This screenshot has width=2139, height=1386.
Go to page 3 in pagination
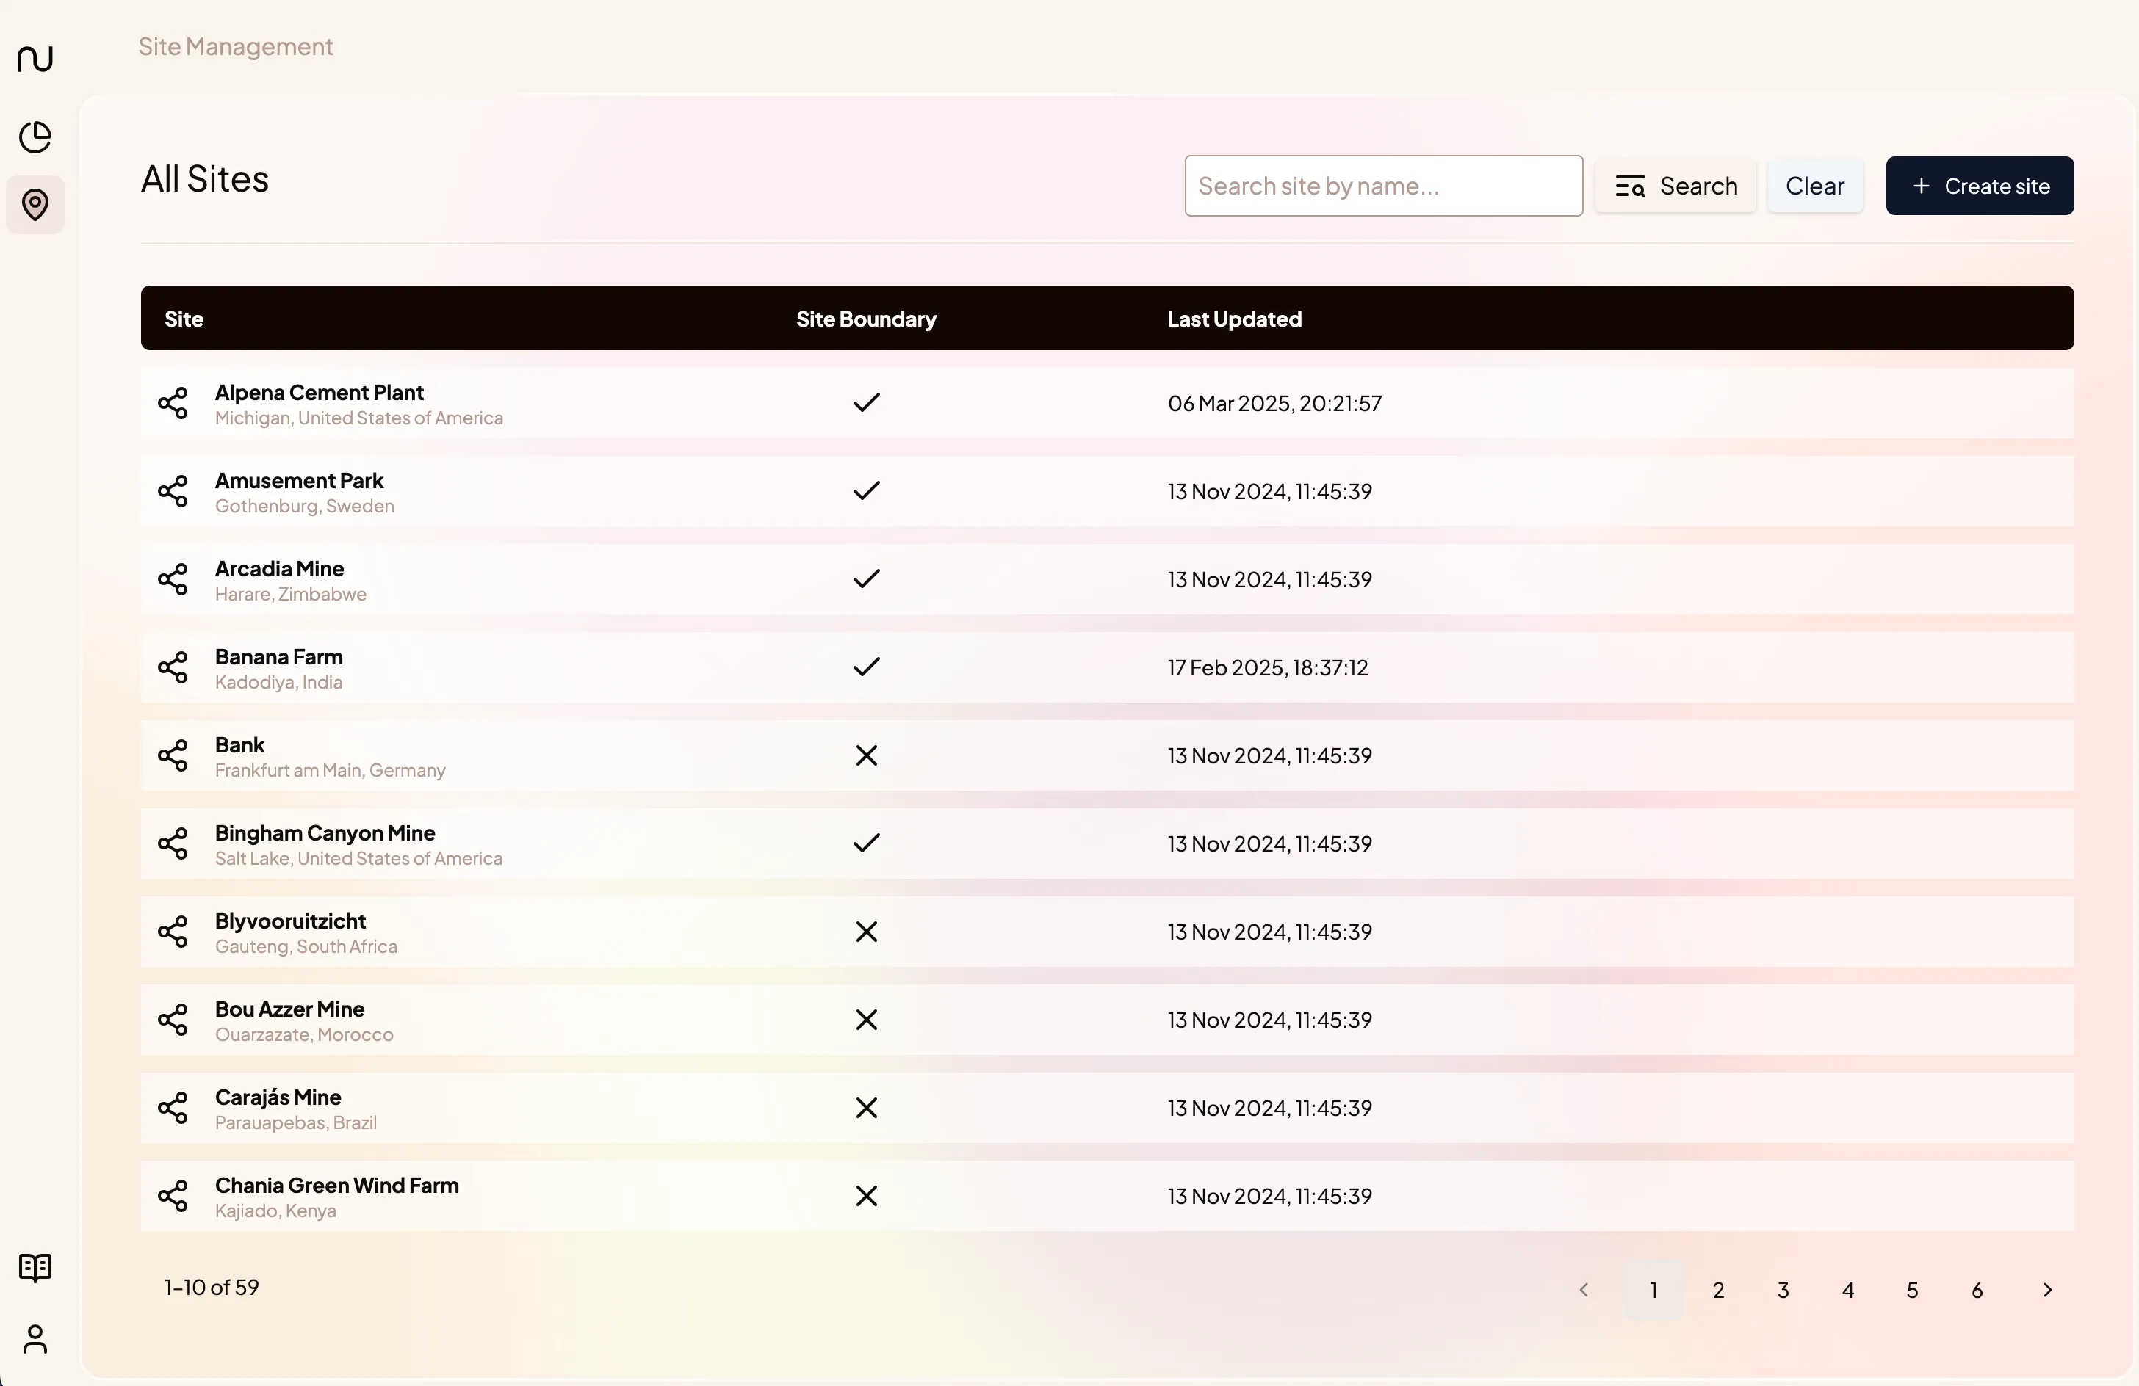1783,1290
